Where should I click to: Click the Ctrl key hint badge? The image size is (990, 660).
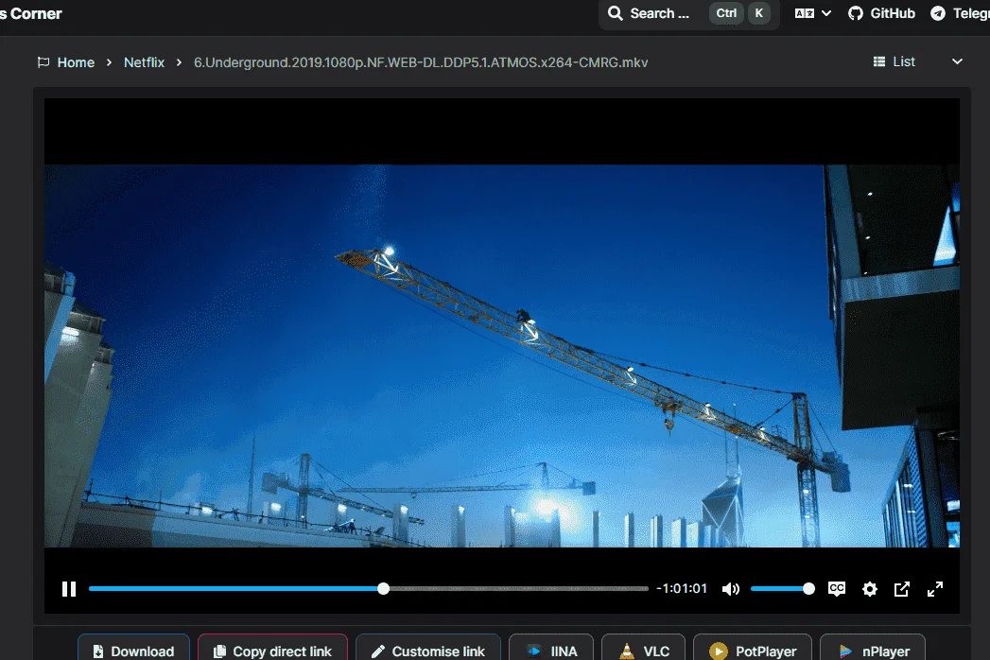pos(726,13)
